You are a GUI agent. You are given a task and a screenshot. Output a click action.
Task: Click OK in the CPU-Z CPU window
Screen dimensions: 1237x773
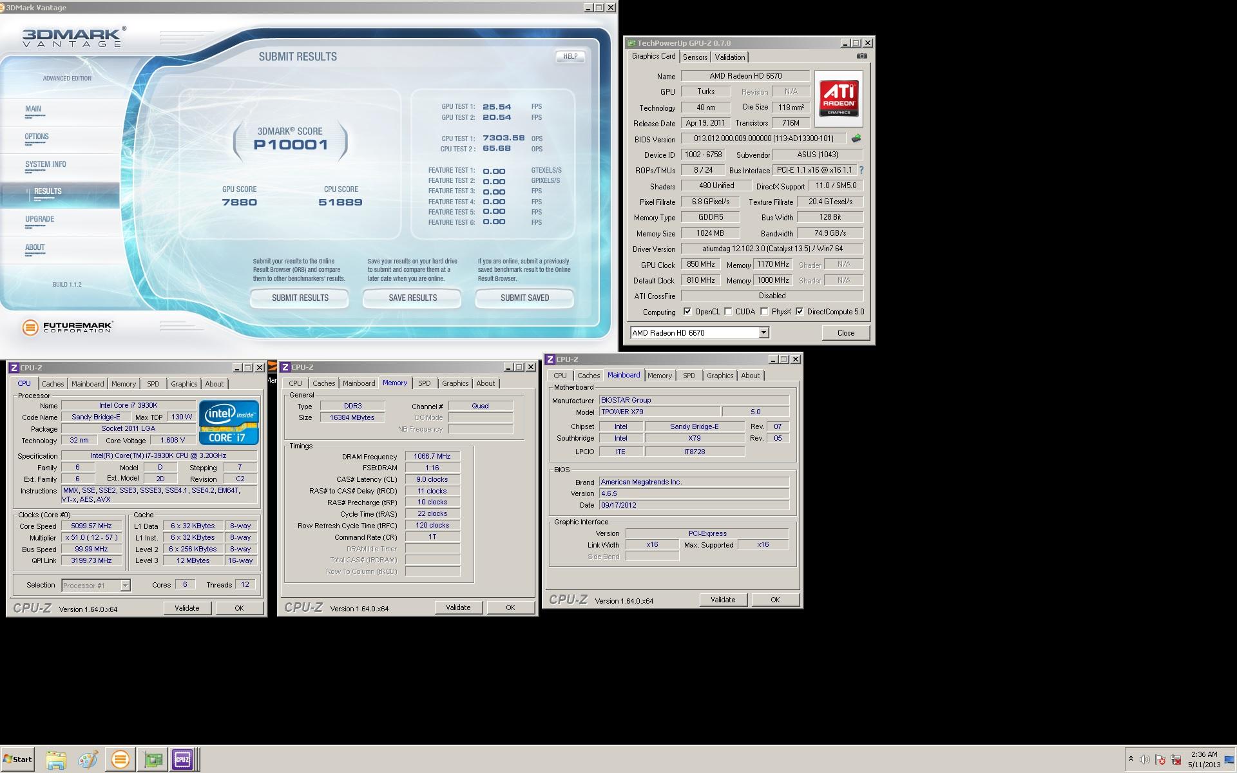tap(239, 608)
